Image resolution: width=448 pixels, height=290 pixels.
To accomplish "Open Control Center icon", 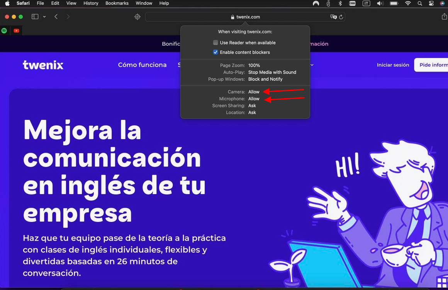I will click(431, 3).
